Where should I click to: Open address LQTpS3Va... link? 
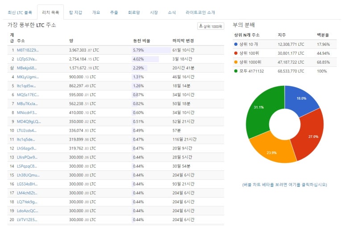coord(27,59)
